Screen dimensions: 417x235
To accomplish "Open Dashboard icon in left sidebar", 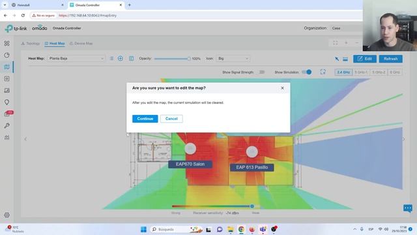I will pyautogui.click(x=7, y=43).
